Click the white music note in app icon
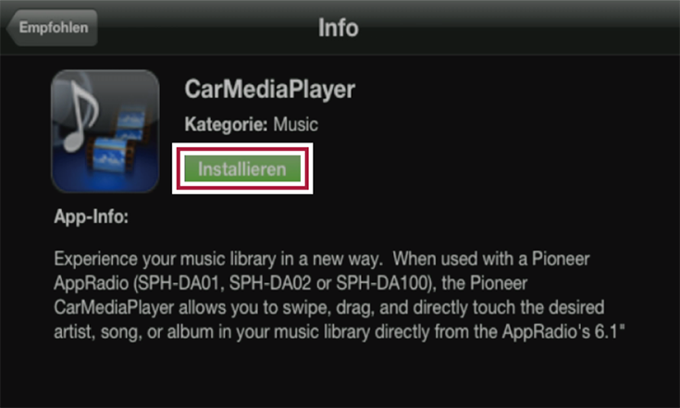This screenshot has width=680, height=408. coord(81,116)
